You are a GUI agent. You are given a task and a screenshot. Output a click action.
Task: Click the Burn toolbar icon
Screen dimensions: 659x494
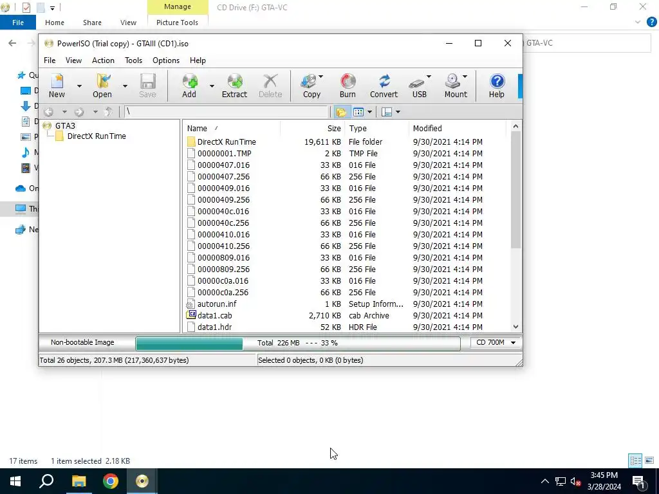[x=348, y=86]
